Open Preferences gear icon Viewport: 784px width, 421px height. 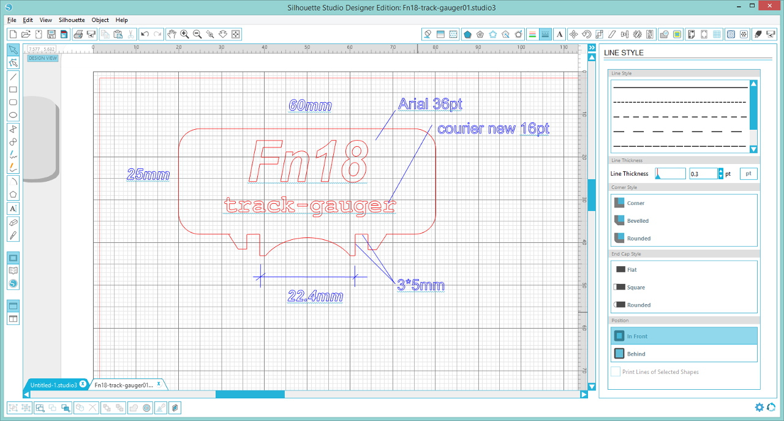(759, 408)
